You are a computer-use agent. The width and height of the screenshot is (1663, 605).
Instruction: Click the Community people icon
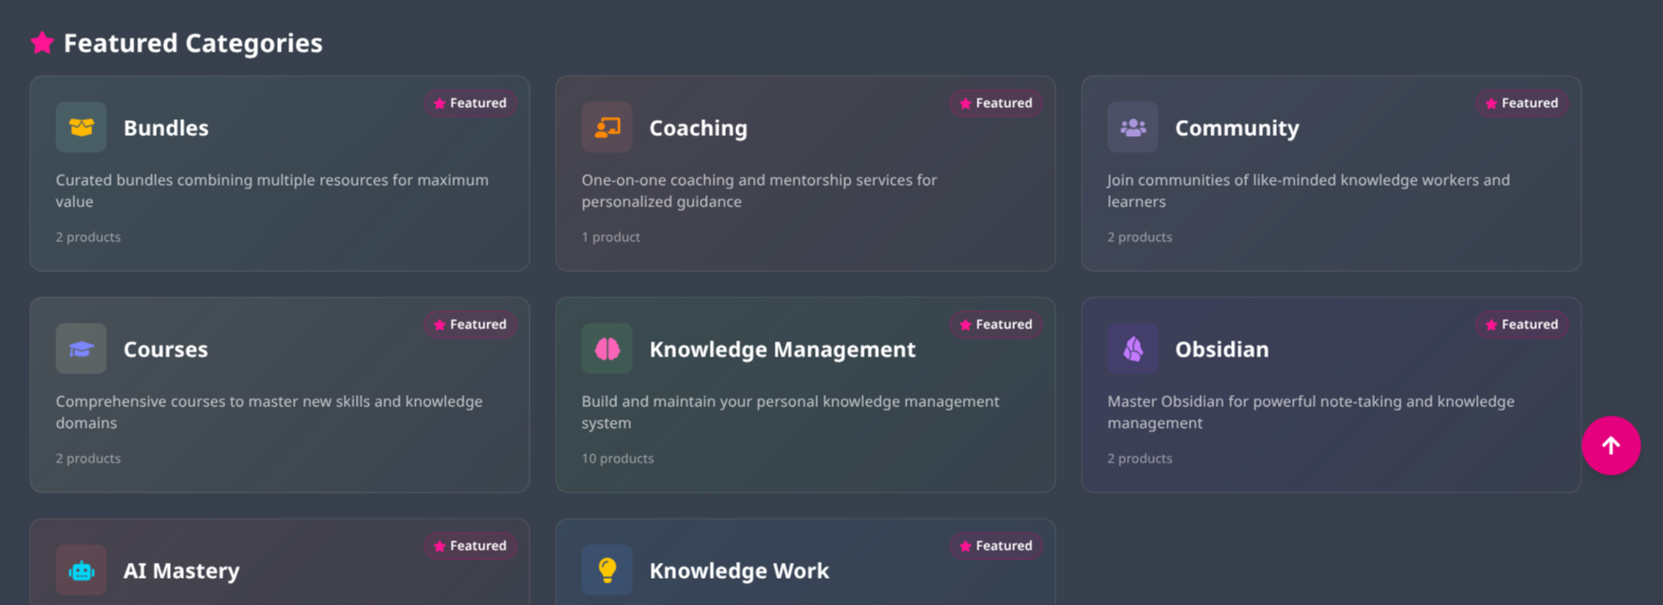click(x=1132, y=128)
